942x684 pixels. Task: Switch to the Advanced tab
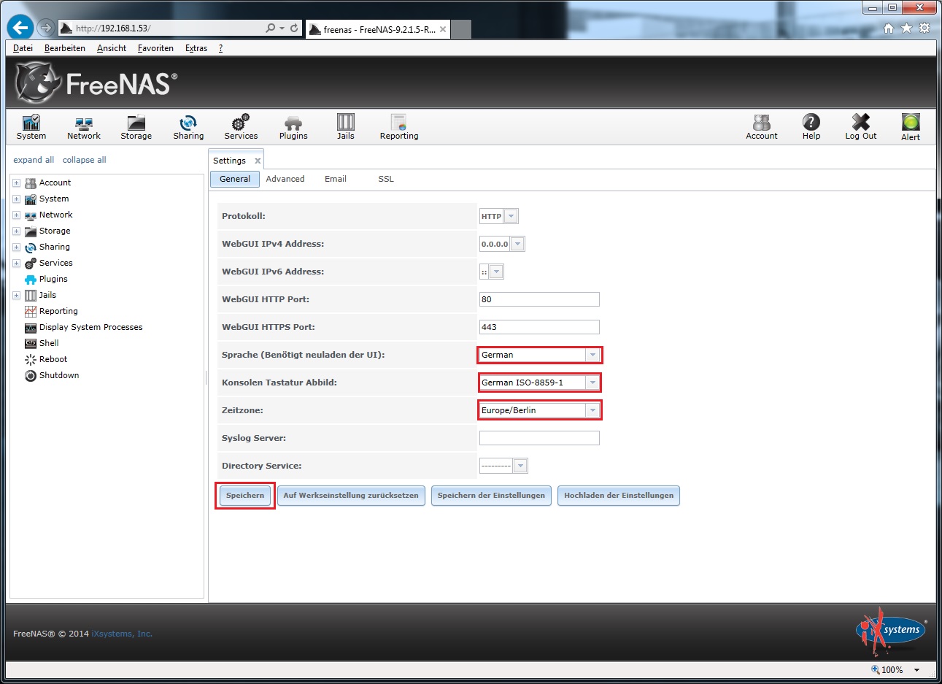[285, 179]
